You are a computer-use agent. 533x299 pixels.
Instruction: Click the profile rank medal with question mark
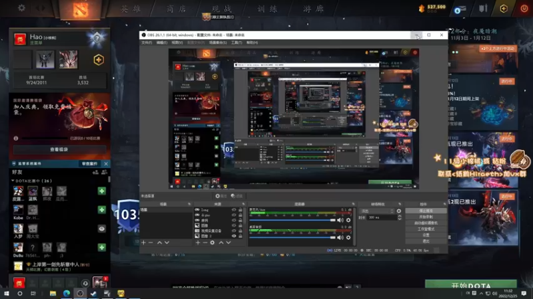point(97,38)
